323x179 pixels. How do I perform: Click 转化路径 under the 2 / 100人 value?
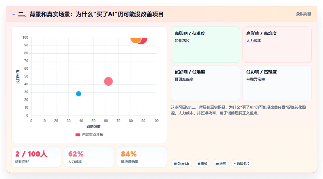point(22,162)
